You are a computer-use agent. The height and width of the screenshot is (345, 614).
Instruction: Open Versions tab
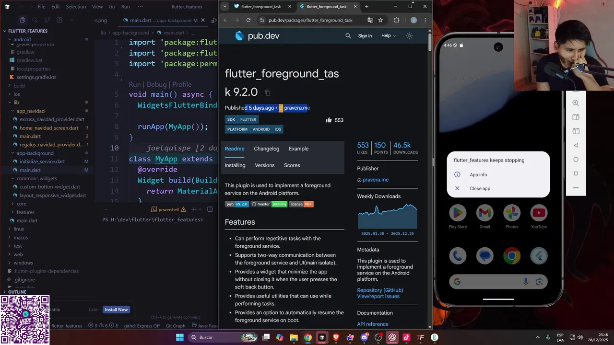265,165
